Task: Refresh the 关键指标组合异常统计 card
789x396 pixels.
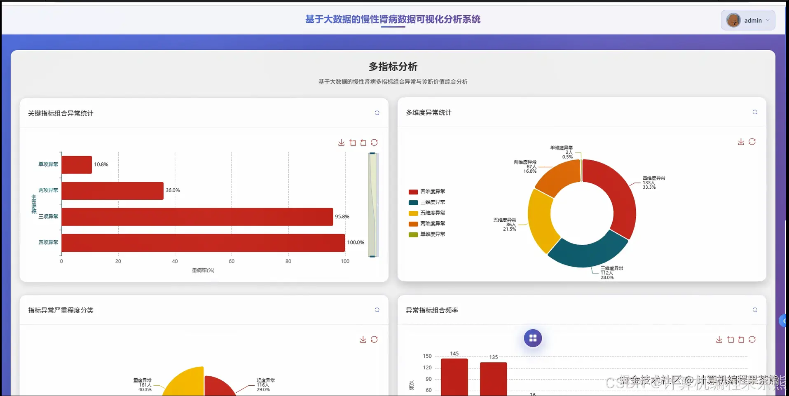Action: 377,113
